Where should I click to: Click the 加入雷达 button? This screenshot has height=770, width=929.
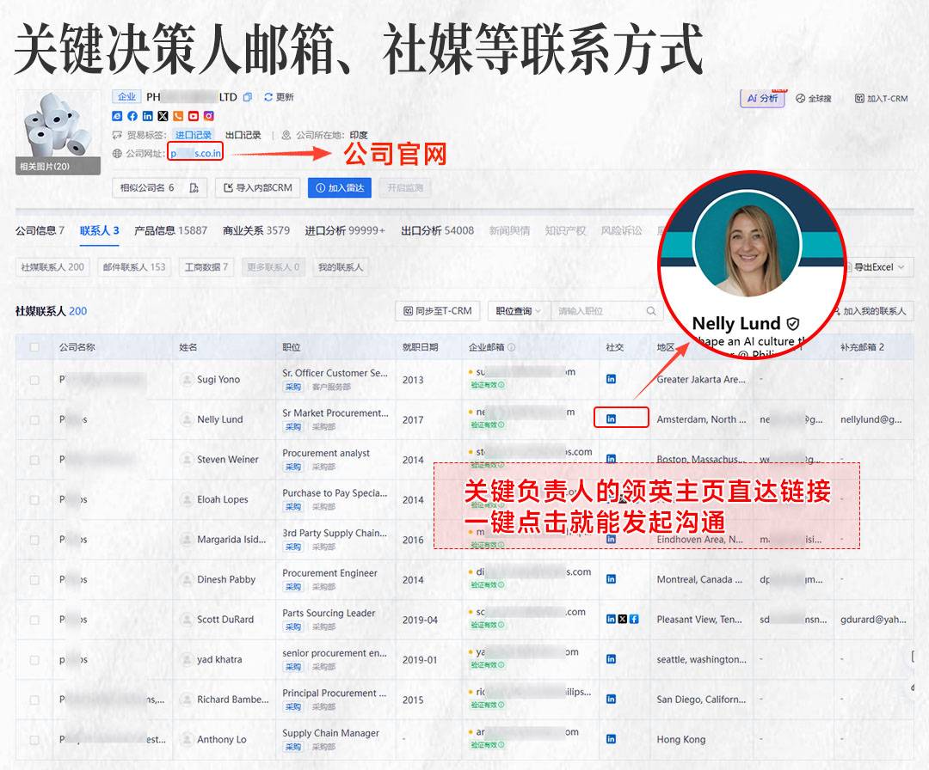(340, 188)
